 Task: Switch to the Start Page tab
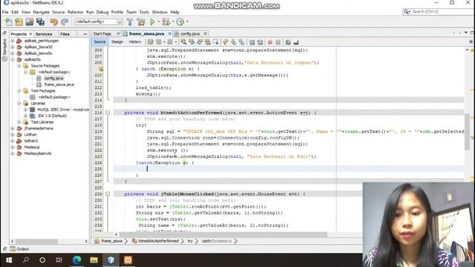pos(102,33)
